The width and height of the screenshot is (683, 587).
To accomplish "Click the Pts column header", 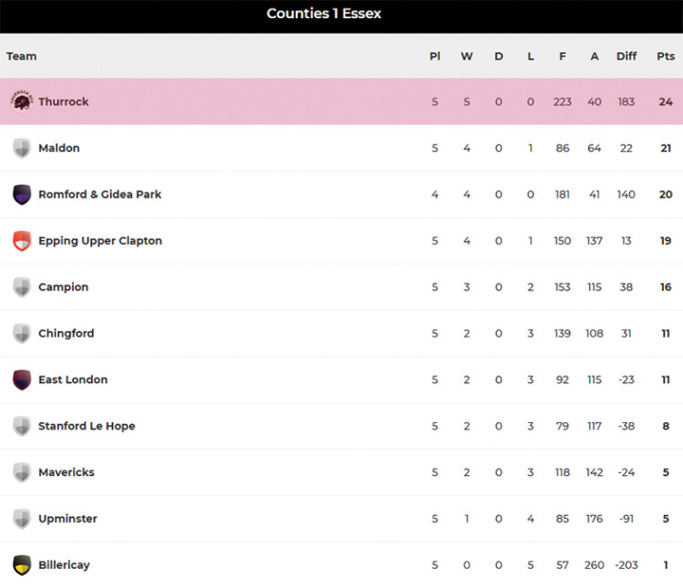I will click(666, 56).
